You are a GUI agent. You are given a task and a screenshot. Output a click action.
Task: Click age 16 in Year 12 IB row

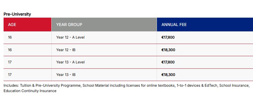pyautogui.click(x=10, y=50)
